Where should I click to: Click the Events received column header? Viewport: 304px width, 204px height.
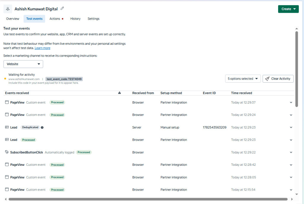pos(17,93)
